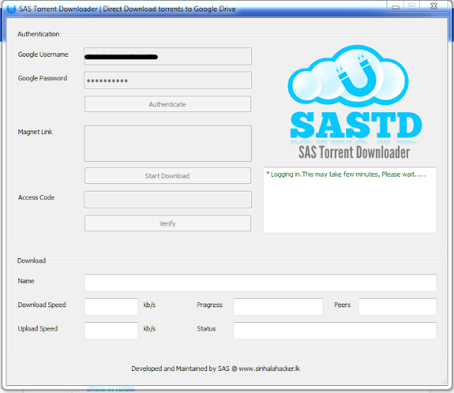
Task: Click the SASTD cloud magnet logo
Action: pos(355,101)
